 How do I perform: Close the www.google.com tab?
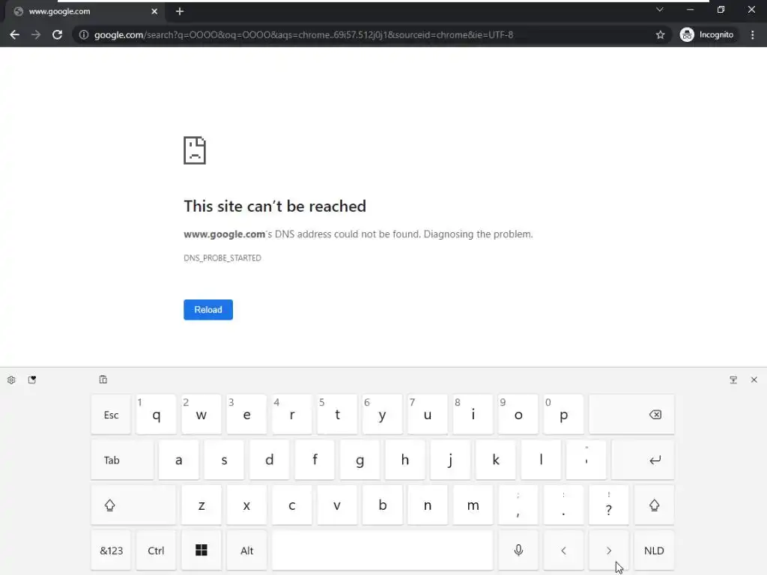tap(154, 11)
